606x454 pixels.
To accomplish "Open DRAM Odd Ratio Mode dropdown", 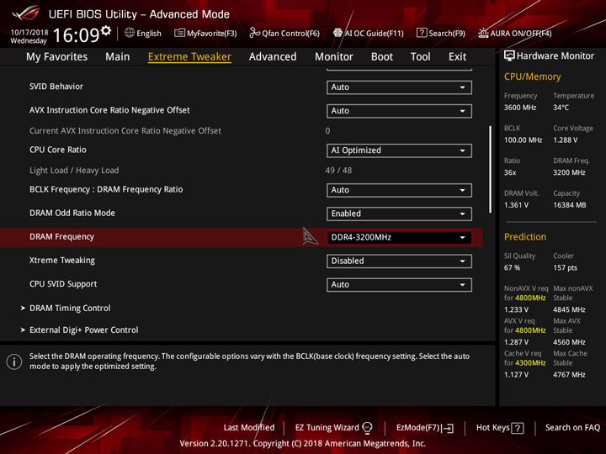I will tap(399, 214).
